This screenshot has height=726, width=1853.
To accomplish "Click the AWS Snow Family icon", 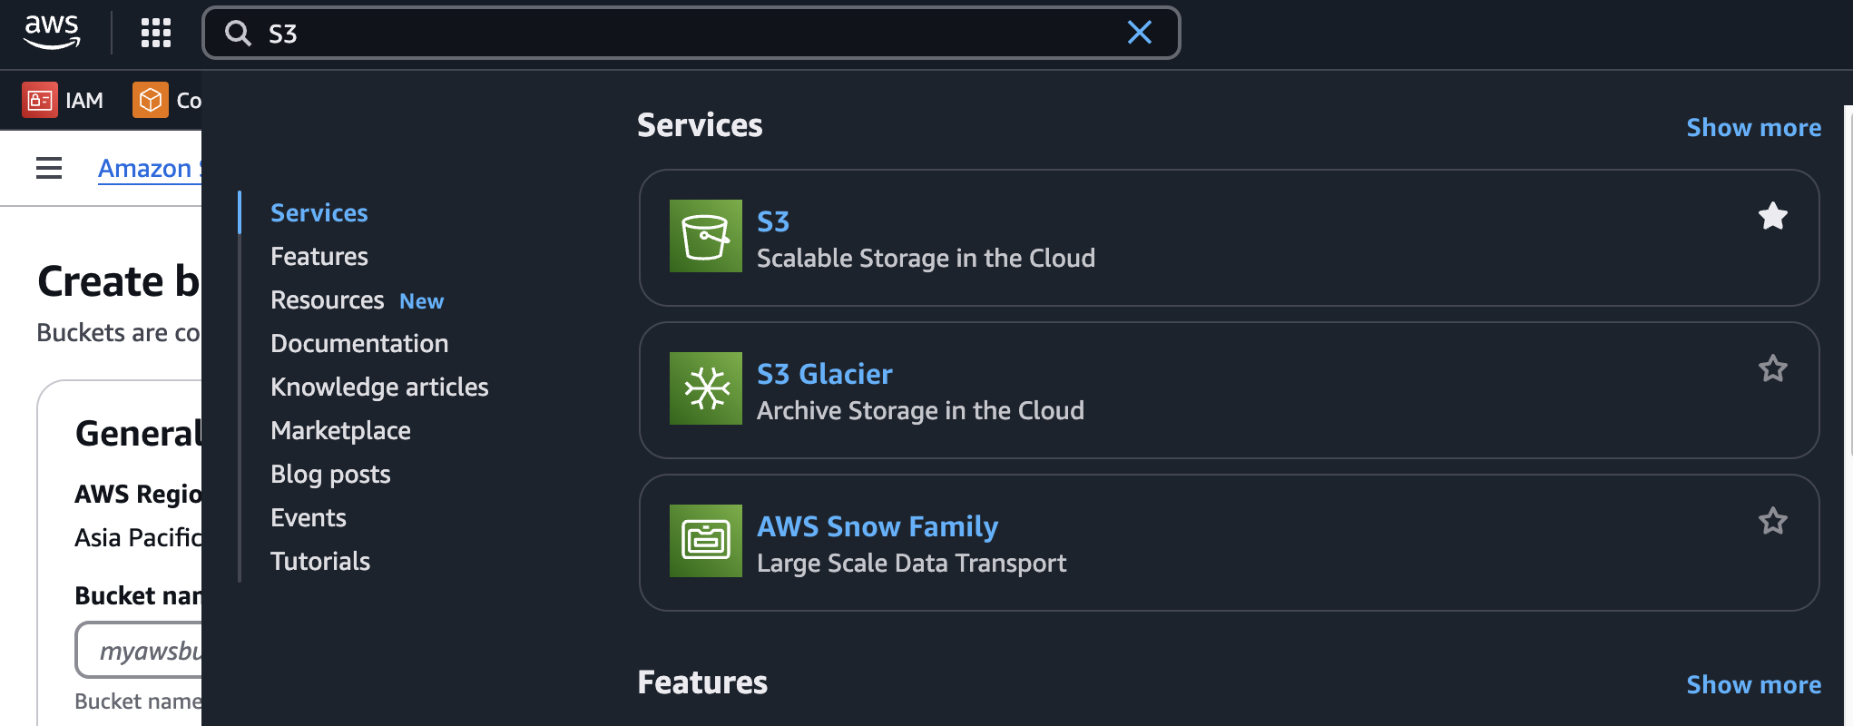I will [x=705, y=541].
